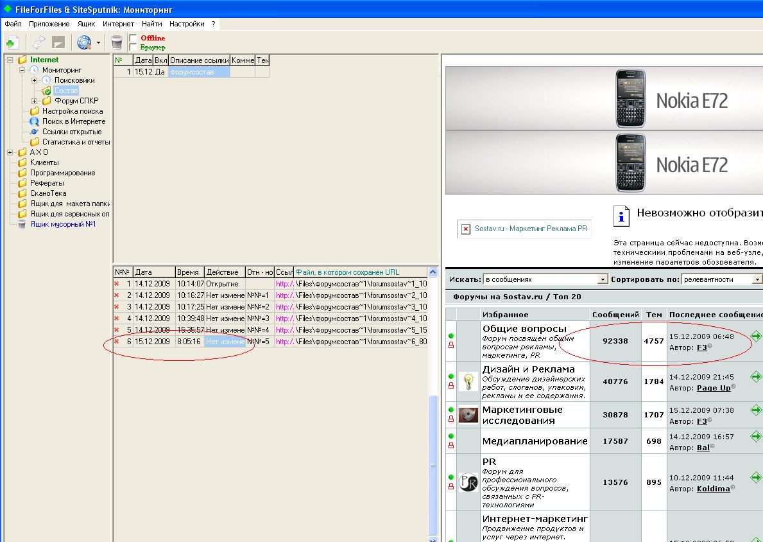This screenshot has height=542, width=763.
Task: Select the Клиенты tree item
Action: [44, 162]
